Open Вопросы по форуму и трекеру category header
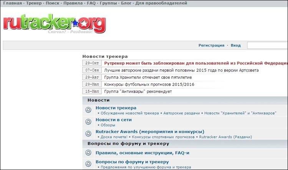Viewport: 288px width, 170px height. (128, 144)
